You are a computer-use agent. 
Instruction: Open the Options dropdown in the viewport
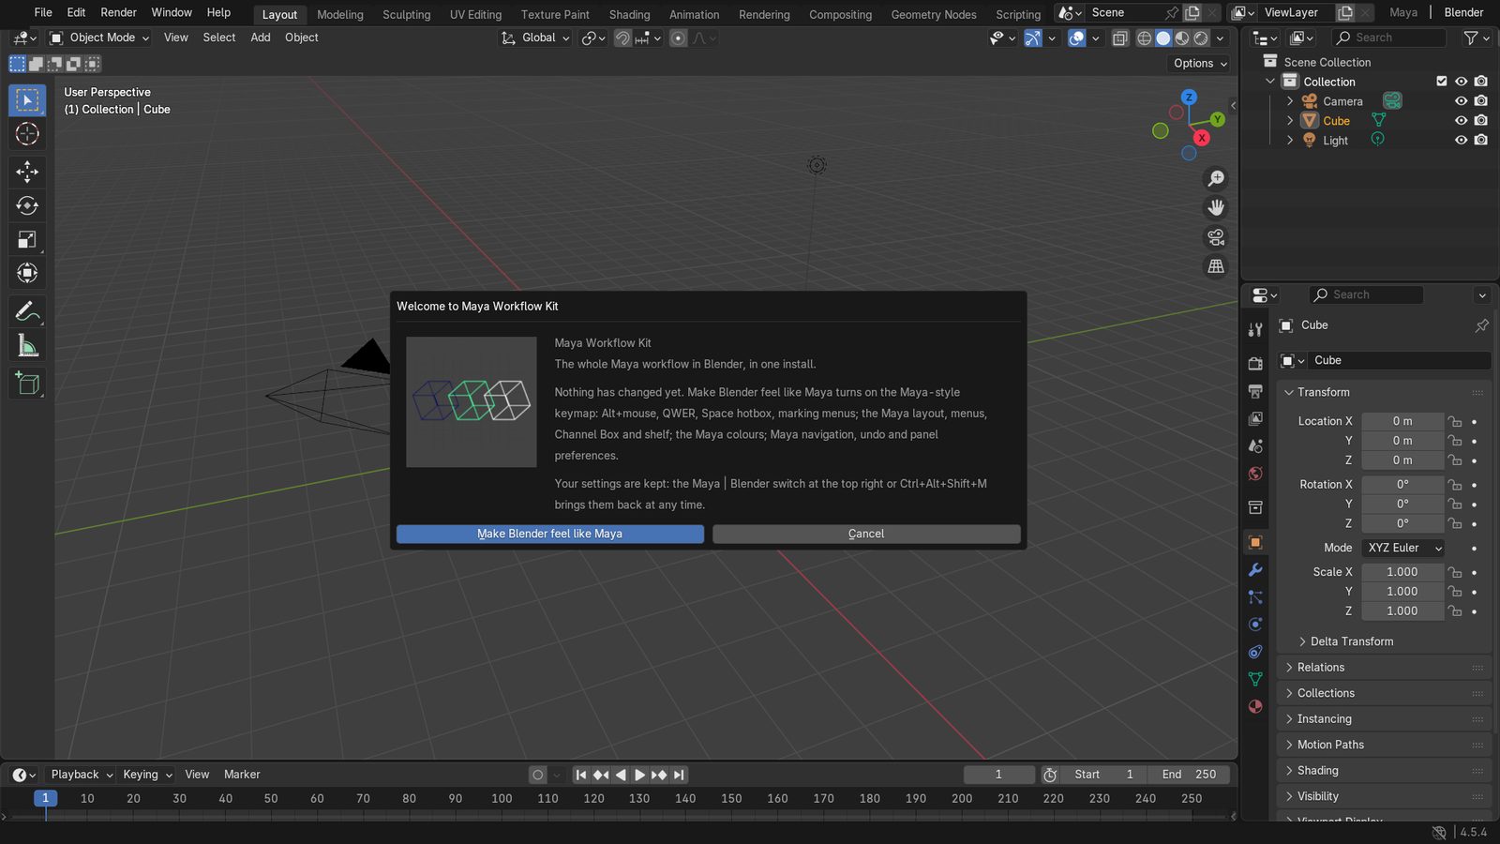[x=1200, y=63]
